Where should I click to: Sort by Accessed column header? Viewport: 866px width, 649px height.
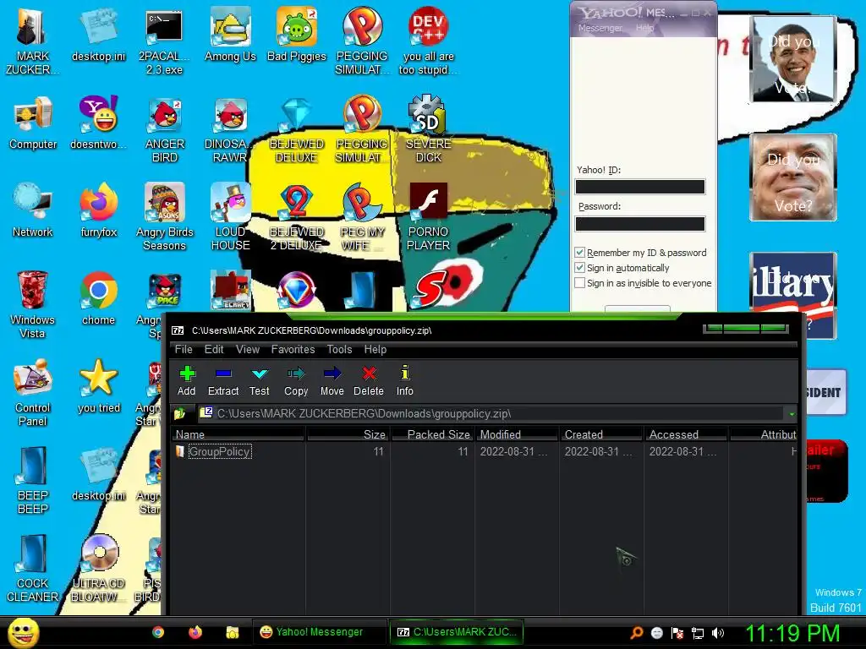pos(686,434)
